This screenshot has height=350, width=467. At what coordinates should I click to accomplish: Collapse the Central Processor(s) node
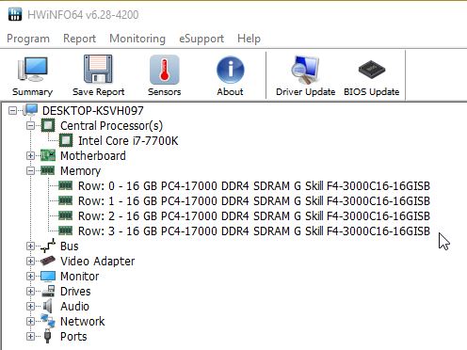tap(30, 126)
